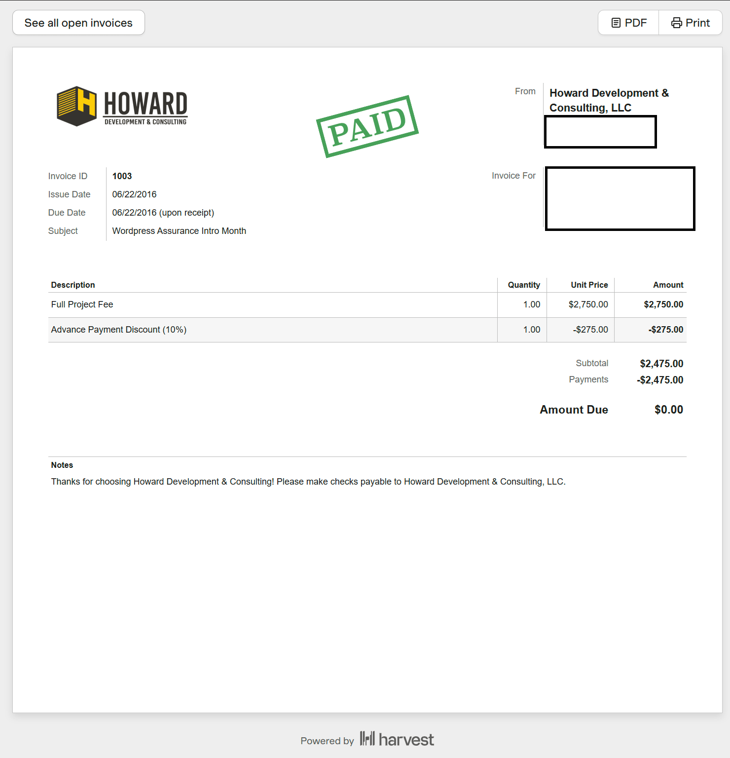Click the -$275.00 unit price cell
730x758 pixels.
tap(590, 330)
